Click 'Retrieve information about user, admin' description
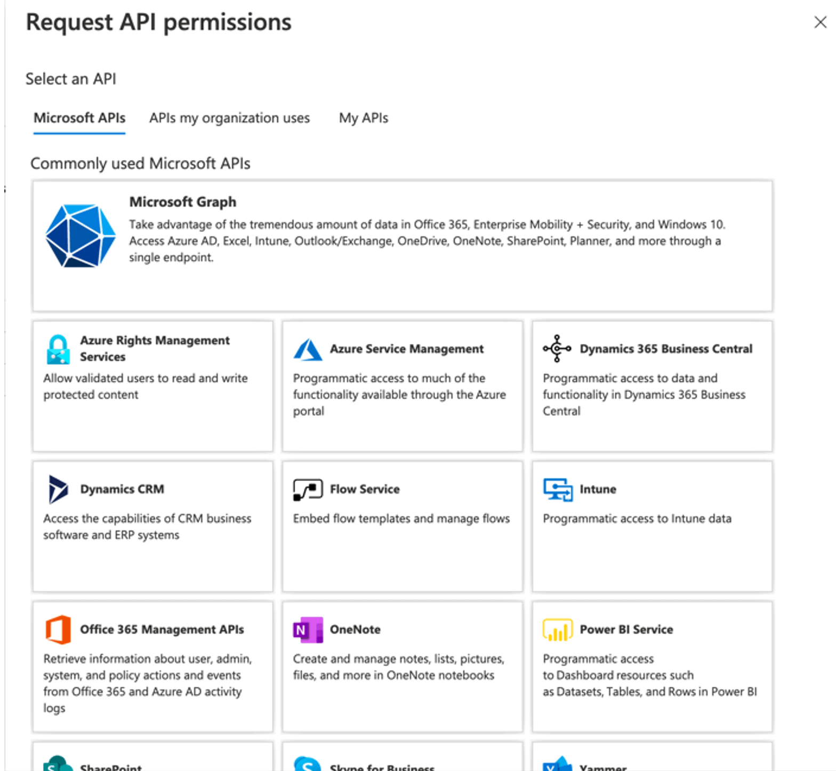836x771 pixels. 148,684
